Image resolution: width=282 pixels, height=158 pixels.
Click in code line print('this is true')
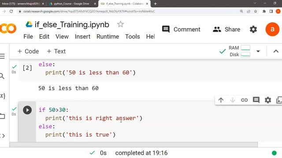coord(80,135)
